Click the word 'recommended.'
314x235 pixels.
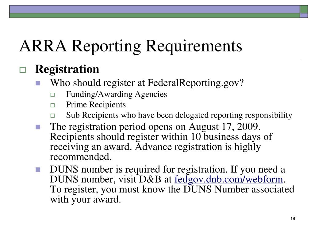tap(81, 157)
